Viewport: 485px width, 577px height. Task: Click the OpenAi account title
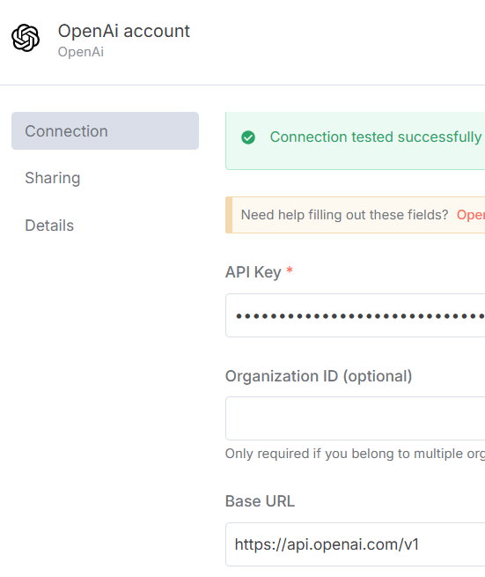(x=124, y=31)
